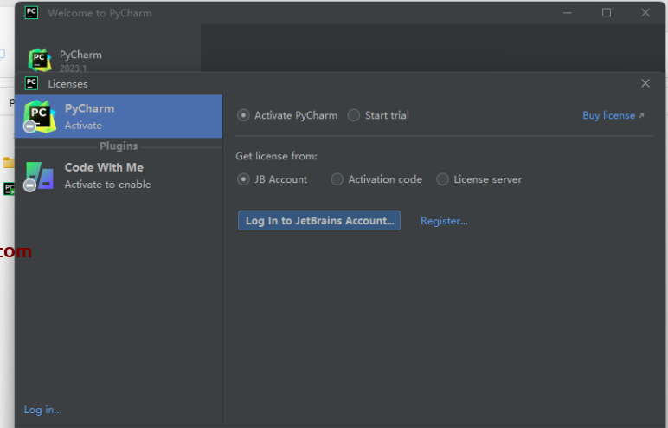
Task: Click the PyCharm product icon in Licenses list
Action: (x=39, y=116)
